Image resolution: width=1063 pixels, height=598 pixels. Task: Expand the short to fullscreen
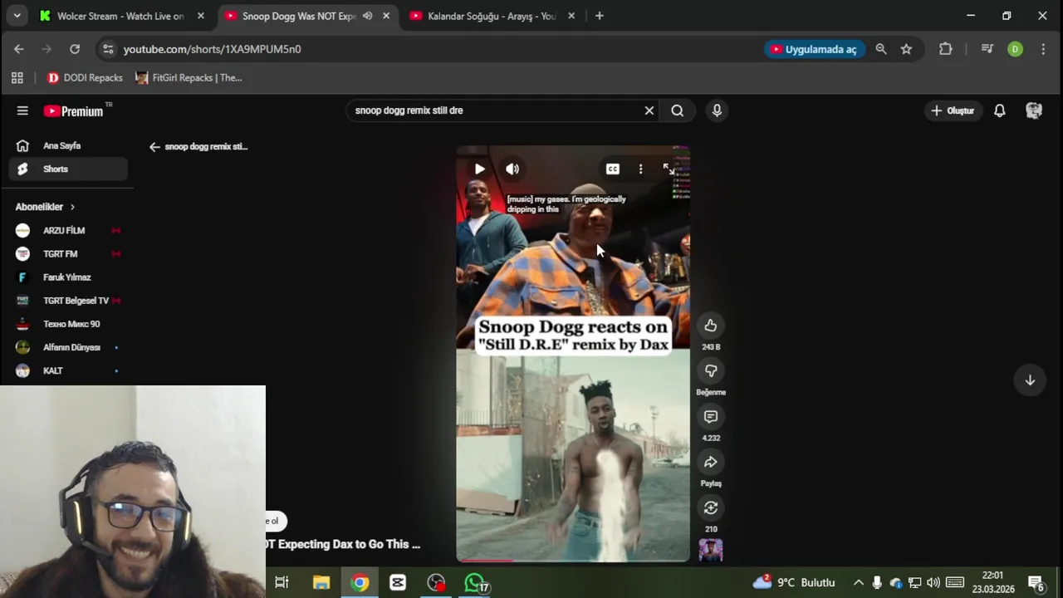click(669, 169)
